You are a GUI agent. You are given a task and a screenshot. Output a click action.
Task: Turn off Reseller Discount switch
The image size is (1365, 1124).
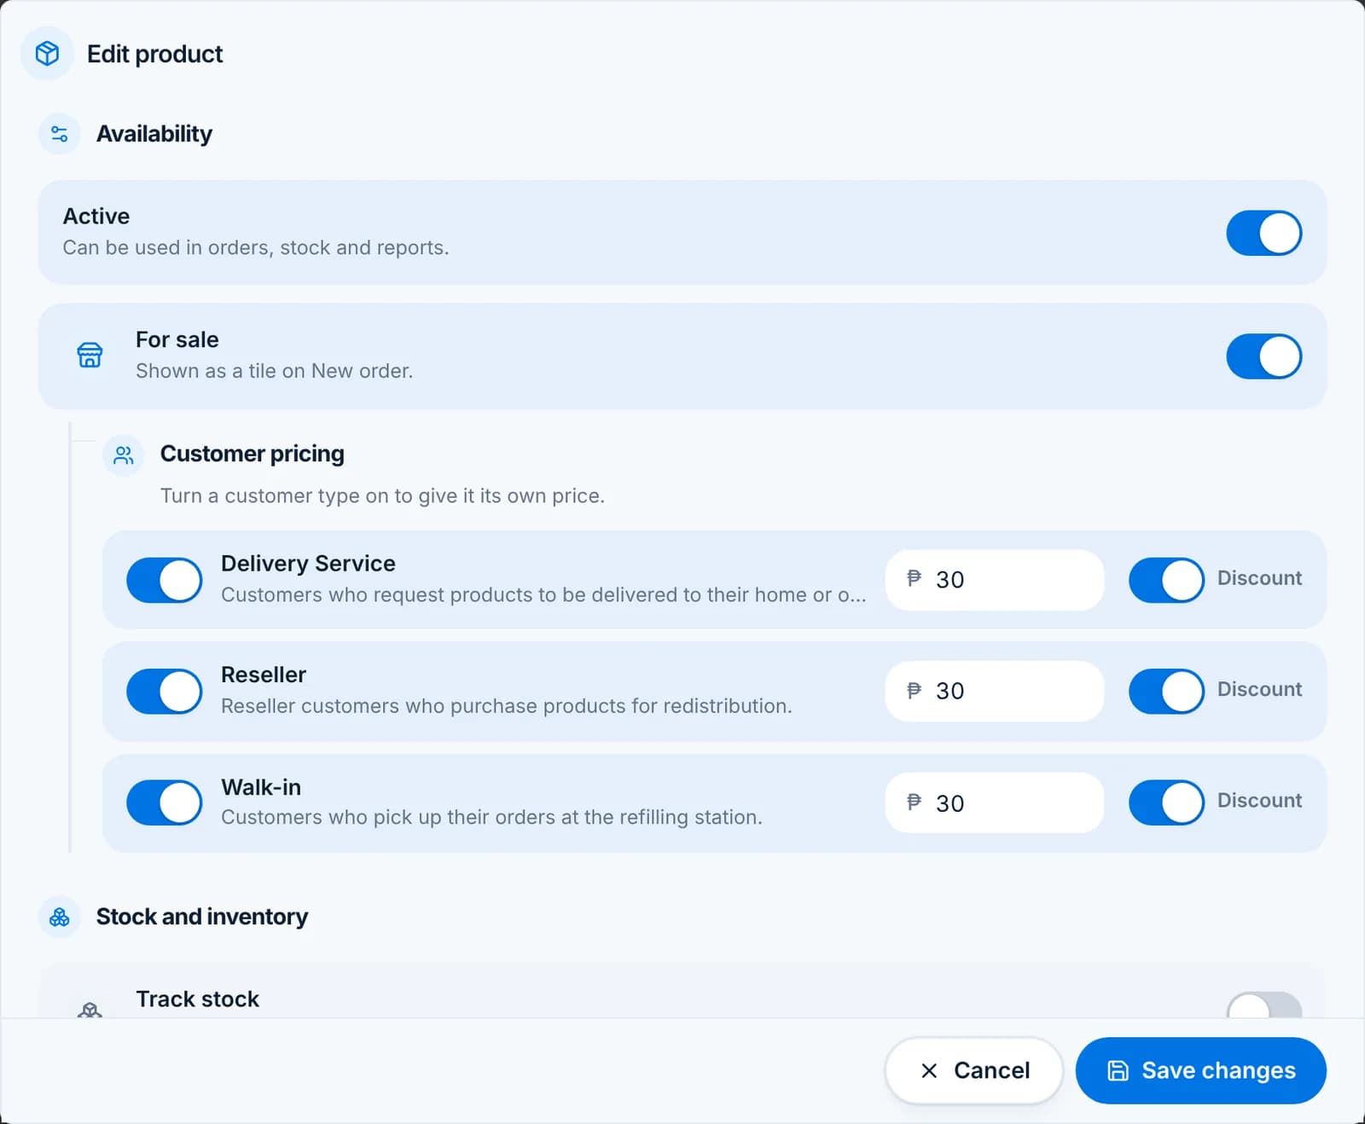click(1166, 691)
